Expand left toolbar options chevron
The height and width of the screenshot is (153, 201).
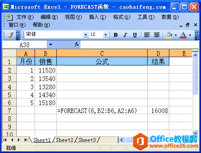(18, 35)
